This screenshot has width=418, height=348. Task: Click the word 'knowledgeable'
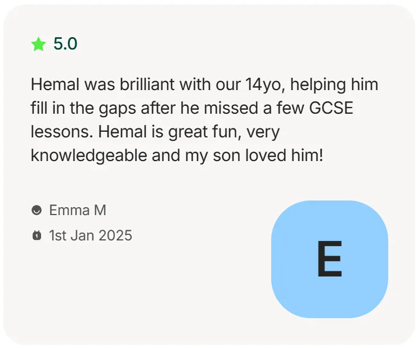tap(89, 155)
